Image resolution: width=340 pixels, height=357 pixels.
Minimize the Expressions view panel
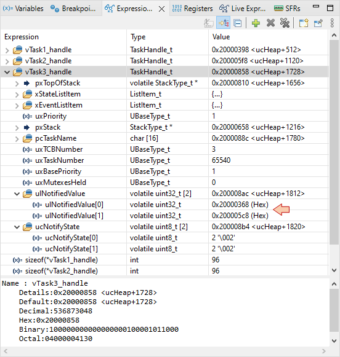[x=316, y=7]
